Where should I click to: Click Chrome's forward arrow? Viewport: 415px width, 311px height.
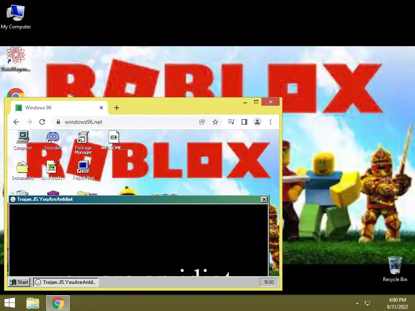pyautogui.click(x=29, y=122)
